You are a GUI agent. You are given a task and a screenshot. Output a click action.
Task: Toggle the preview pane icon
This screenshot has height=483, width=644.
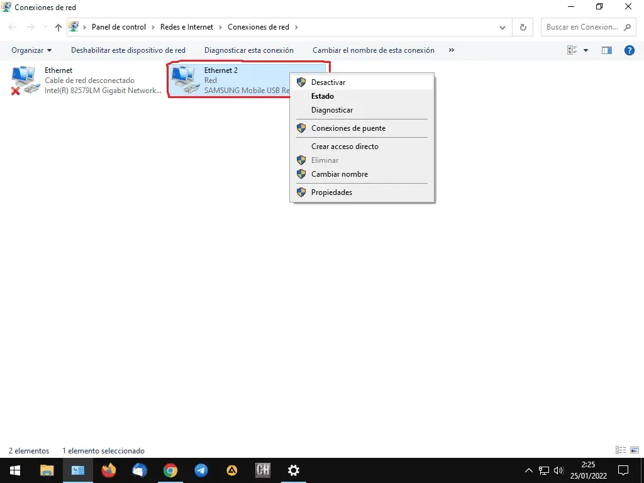pyautogui.click(x=607, y=50)
